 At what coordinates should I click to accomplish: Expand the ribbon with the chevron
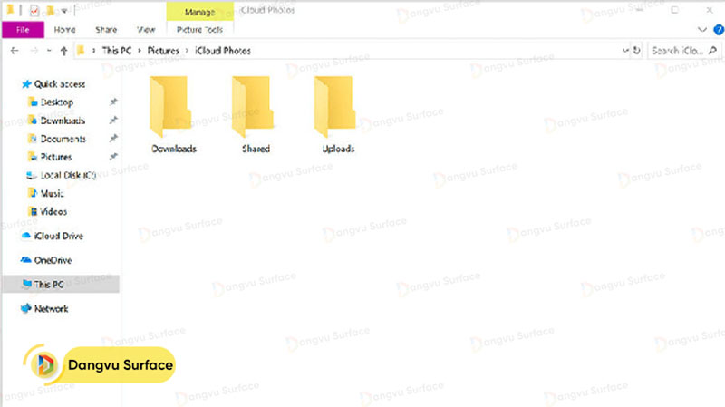[x=701, y=30]
